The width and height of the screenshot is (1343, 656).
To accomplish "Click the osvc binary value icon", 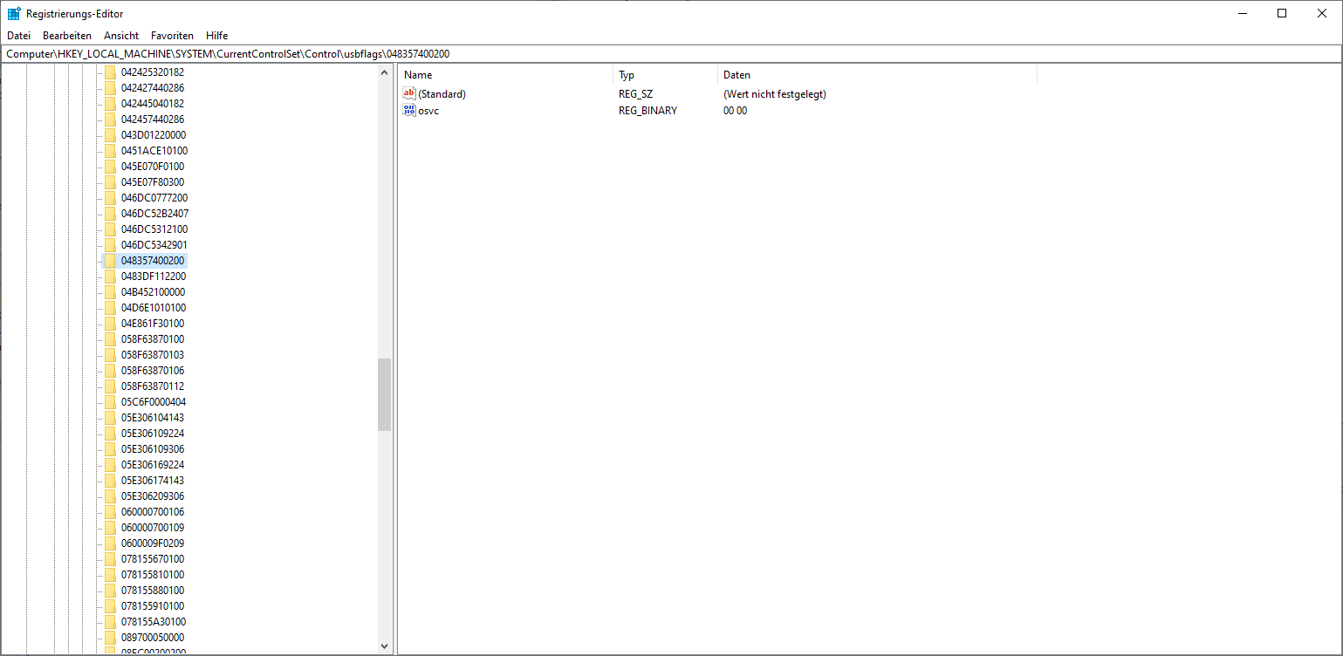I will [409, 111].
